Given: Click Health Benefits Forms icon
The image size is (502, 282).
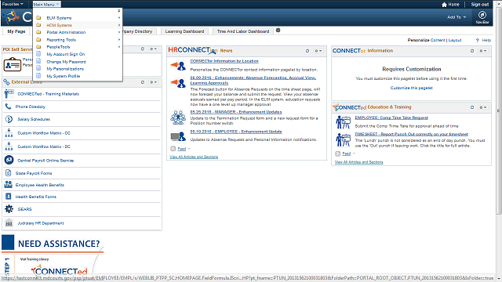Looking at the screenshot, I should click(x=9, y=197).
